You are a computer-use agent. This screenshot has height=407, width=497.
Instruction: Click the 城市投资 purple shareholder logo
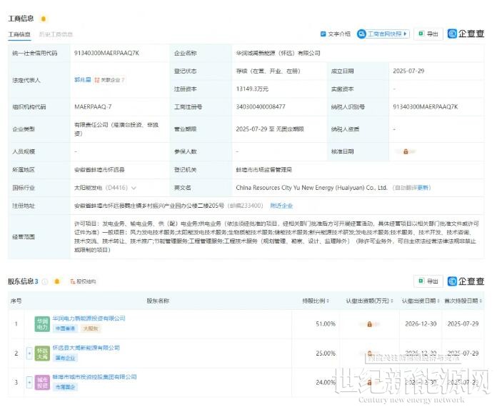click(x=42, y=383)
